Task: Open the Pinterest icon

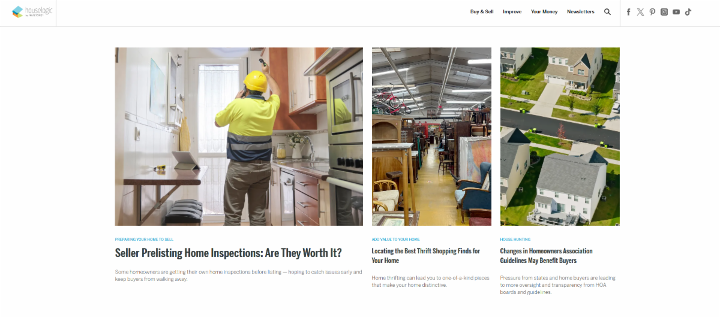Action: click(x=652, y=12)
